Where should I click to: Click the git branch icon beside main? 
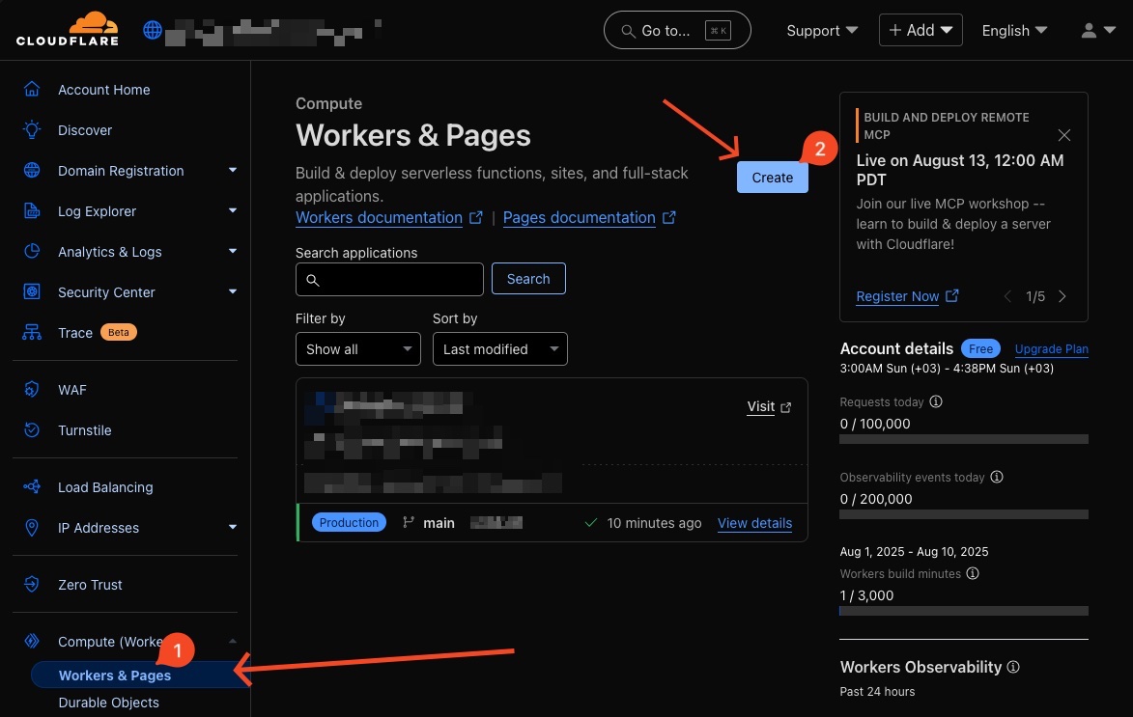(409, 522)
